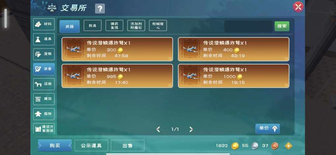
Task: Click into the search input field
Action: point(248,26)
